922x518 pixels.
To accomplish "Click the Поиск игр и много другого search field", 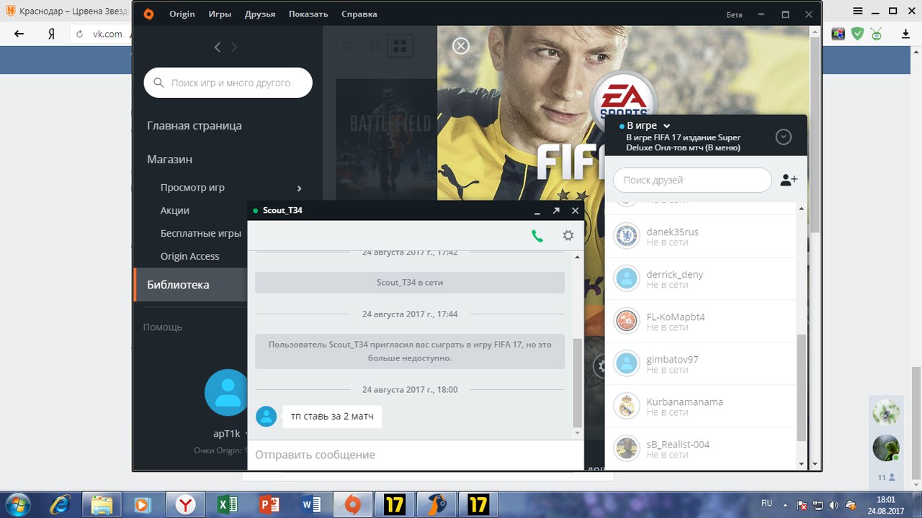I will coord(228,83).
